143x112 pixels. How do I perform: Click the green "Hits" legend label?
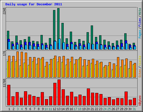point(140,11)
